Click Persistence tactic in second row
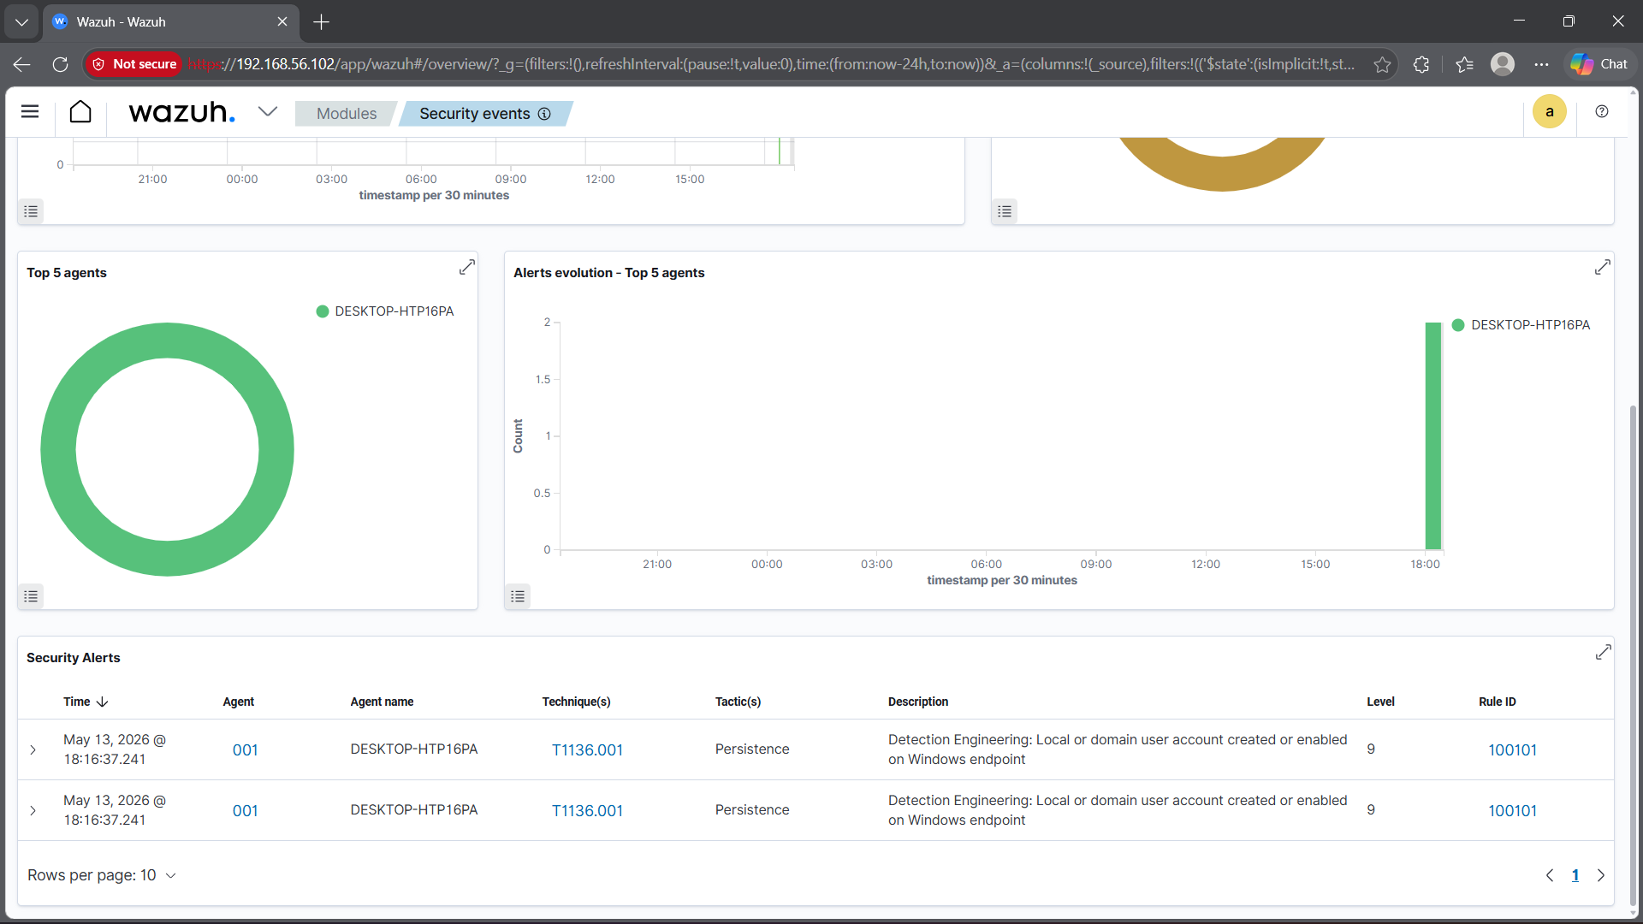Image resolution: width=1643 pixels, height=924 pixels. (751, 809)
